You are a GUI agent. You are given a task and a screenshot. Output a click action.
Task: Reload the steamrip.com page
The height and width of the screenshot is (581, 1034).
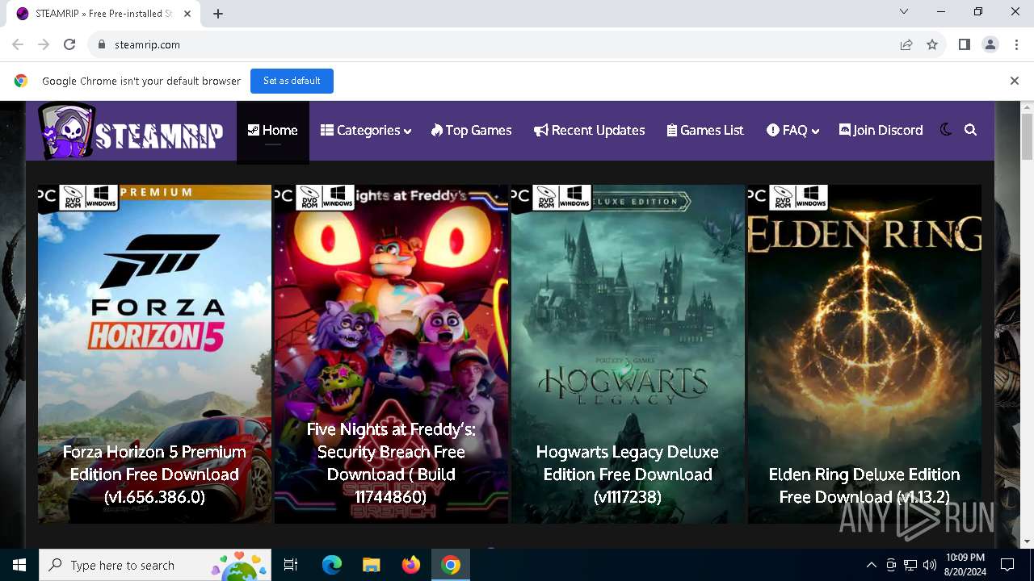69,44
